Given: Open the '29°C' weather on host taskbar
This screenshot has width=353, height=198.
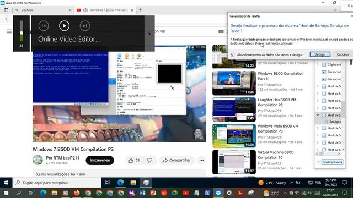Looking at the screenshot, I should point(271,193).
